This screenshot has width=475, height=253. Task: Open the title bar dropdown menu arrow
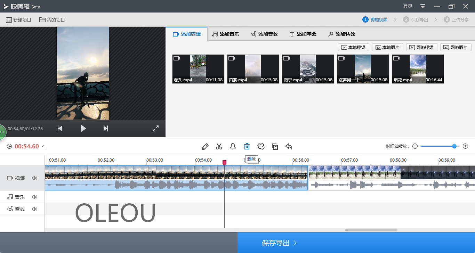tap(423, 6)
